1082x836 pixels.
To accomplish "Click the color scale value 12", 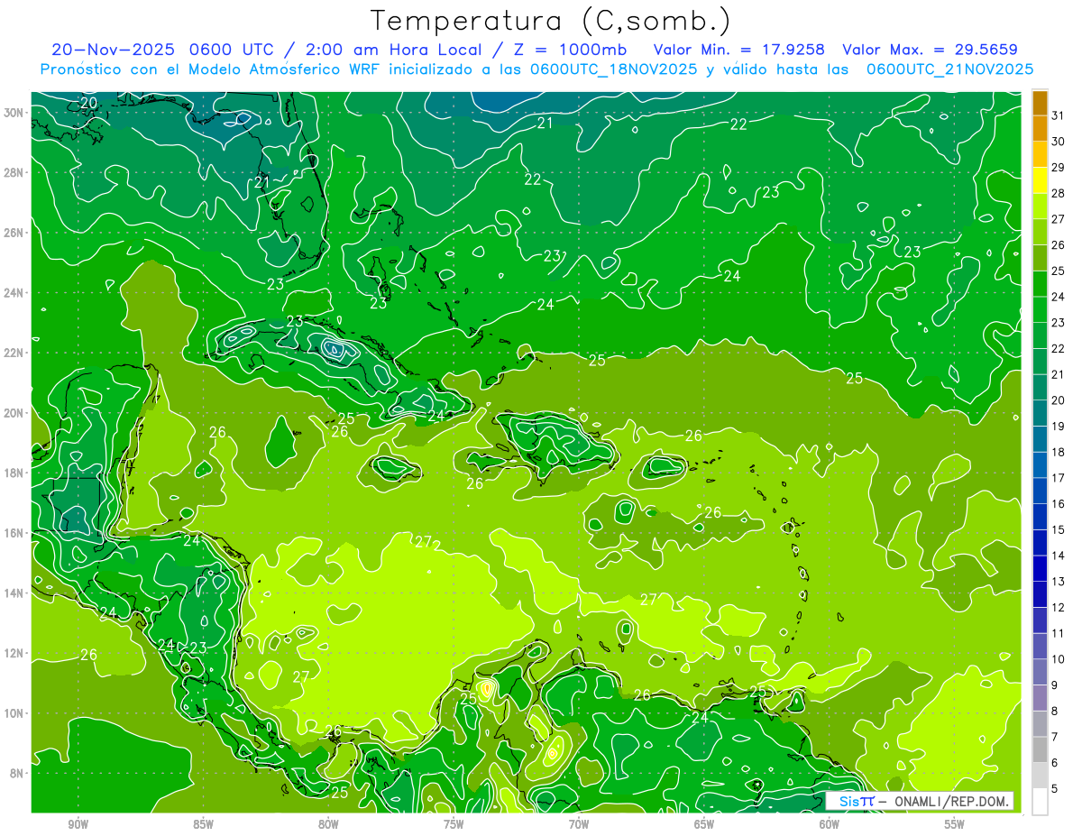I will point(1059,607).
